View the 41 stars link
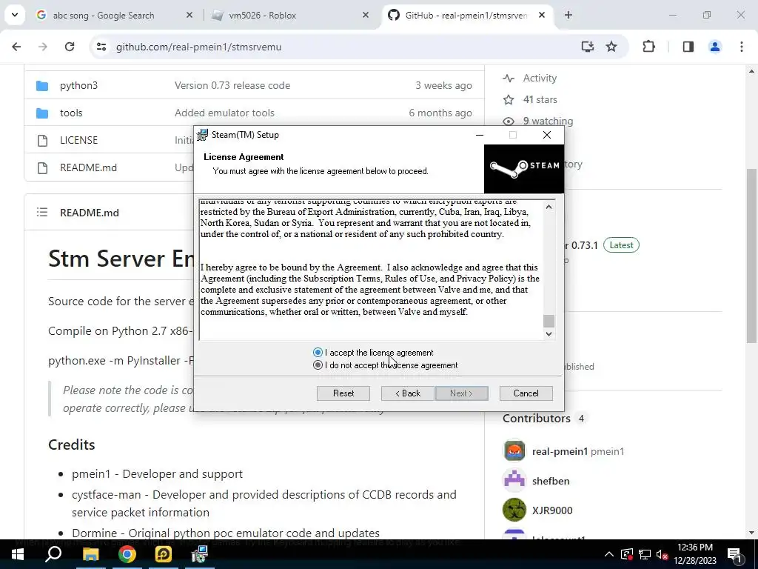 coord(540,100)
